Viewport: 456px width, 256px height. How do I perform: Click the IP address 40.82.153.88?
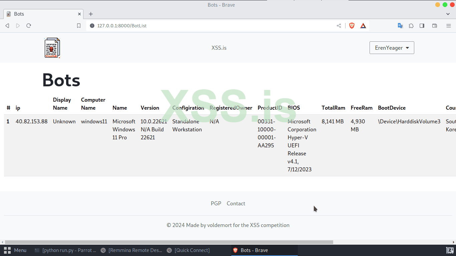[x=31, y=121]
